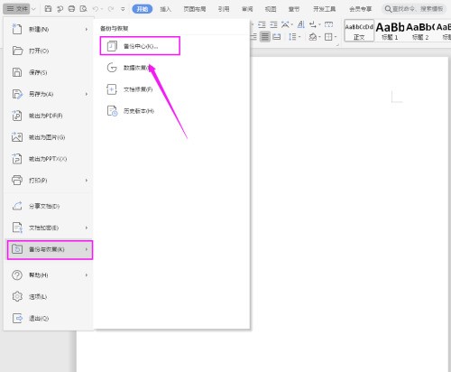
Task: Open the 历史版本 history versions entry
Action: tap(140, 111)
